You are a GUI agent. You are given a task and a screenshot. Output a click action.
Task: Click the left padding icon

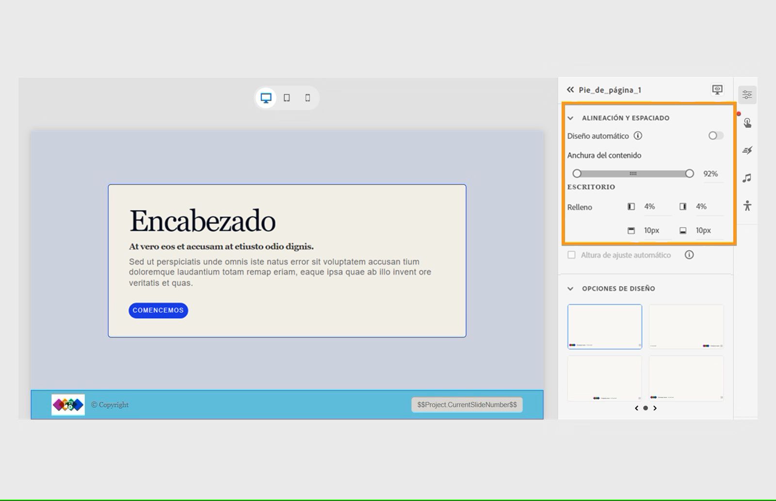pyautogui.click(x=631, y=207)
